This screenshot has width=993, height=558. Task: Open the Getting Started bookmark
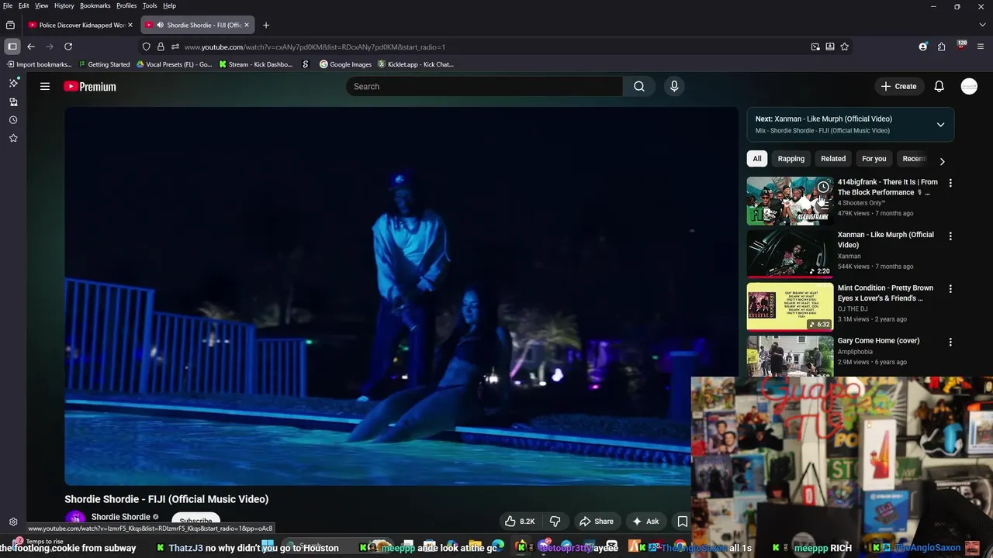pyautogui.click(x=104, y=64)
